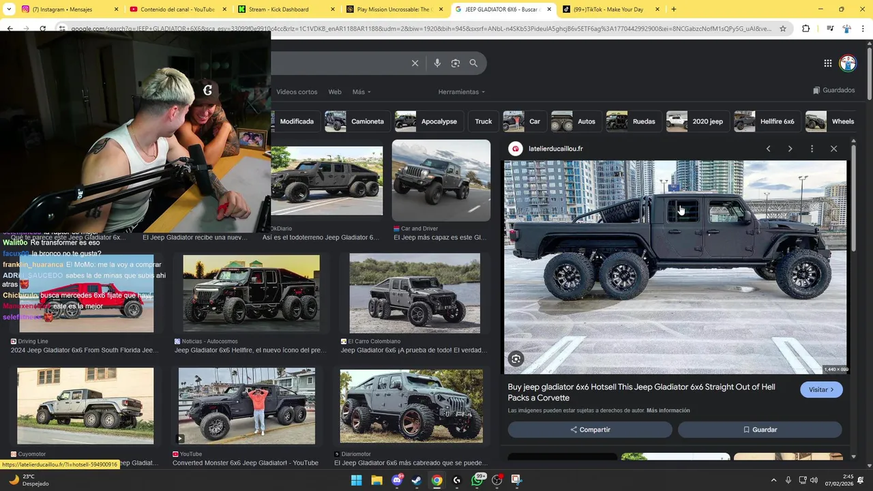Viewport: 873px width, 491px height.
Task: Show hidden system tray icons
Action: [x=773, y=480]
